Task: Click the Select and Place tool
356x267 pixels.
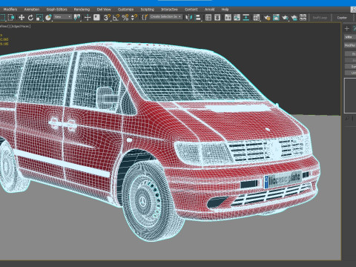Action: [48, 18]
